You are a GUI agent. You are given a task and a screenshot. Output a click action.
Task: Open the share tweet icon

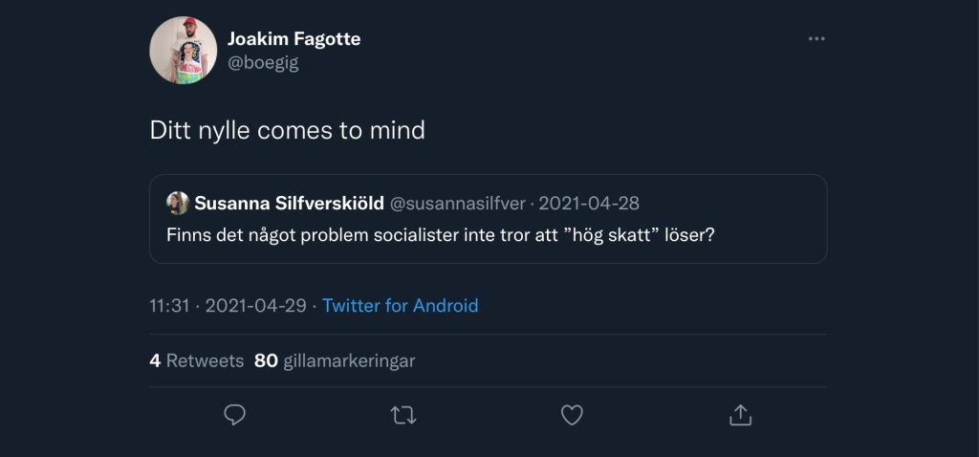pos(740,415)
